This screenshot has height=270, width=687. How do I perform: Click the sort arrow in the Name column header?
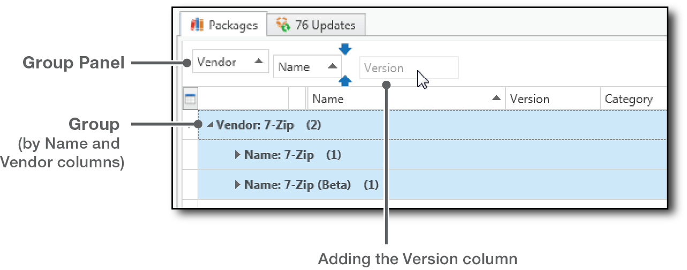[x=496, y=98]
